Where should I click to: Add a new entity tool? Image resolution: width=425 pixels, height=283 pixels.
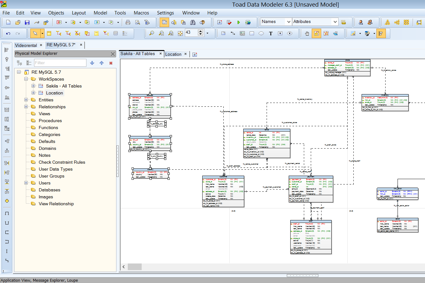click(x=49, y=33)
